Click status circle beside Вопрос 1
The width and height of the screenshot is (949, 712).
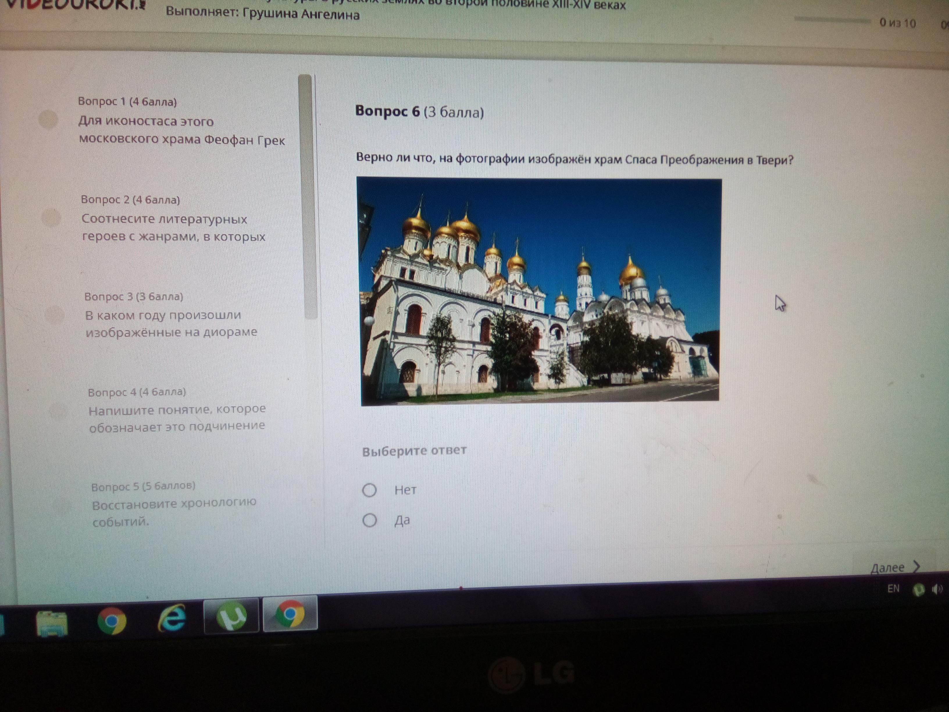(x=48, y=120)
